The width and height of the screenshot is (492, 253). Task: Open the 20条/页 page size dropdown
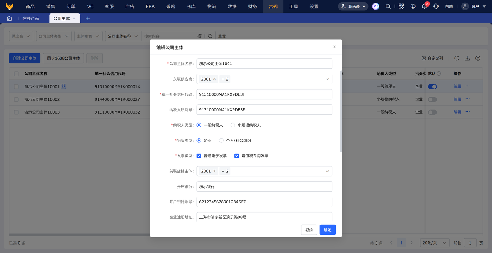(x=435, y=243)
